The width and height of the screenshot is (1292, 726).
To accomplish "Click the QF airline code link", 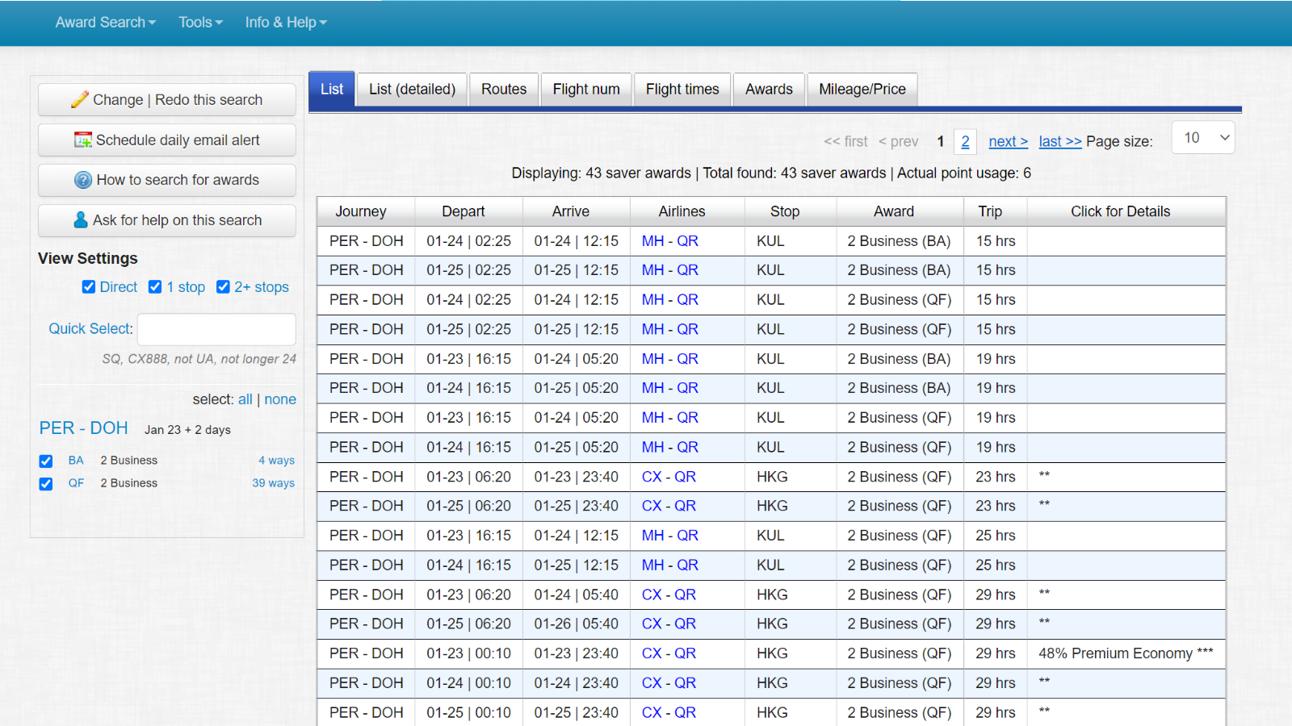I will (x=76, y=483).
